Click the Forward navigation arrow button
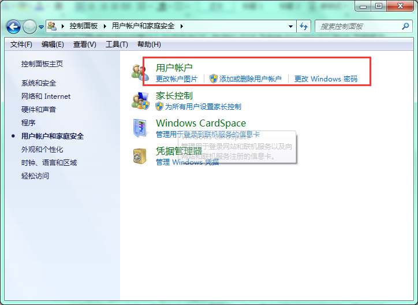This screenshot has width=418, height=305. pos(29,27)
